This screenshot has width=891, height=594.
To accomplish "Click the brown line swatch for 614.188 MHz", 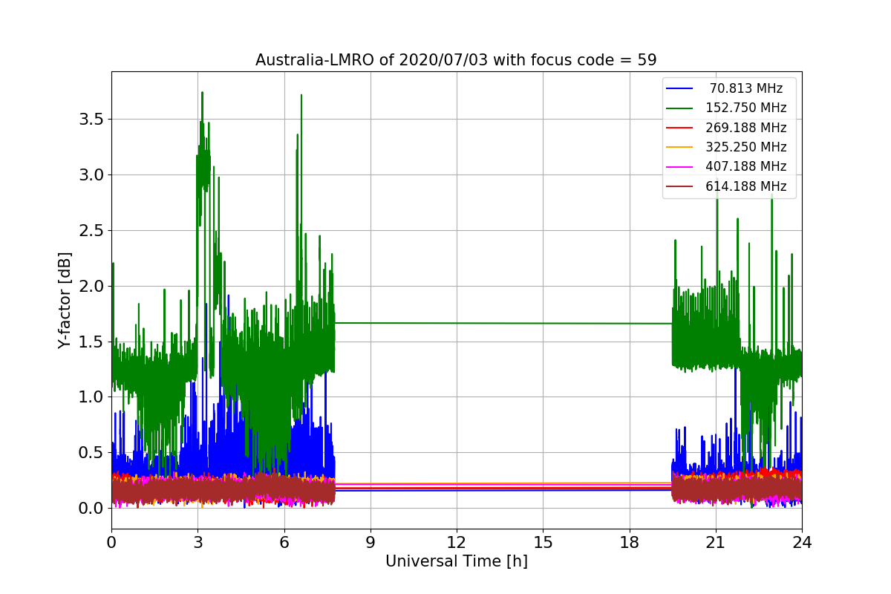I will pyautogui.click(x=680, y=186).
